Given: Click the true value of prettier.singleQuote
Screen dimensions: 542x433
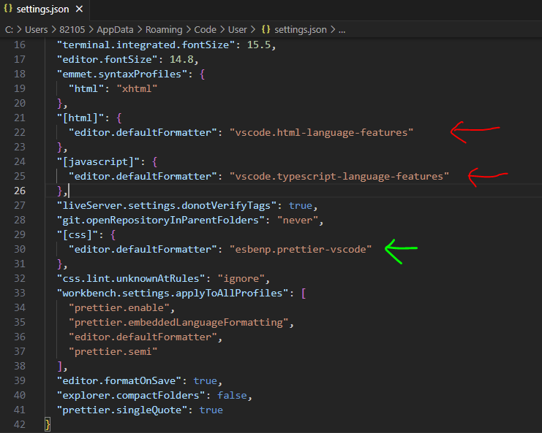Looking at the screenshot, I should [211, 410].
